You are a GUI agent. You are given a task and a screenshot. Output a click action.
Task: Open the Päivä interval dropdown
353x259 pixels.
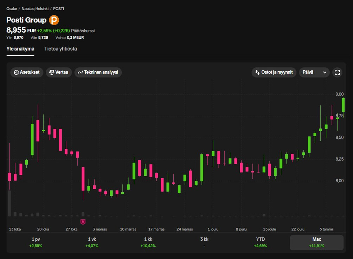(x=314, y=73)
